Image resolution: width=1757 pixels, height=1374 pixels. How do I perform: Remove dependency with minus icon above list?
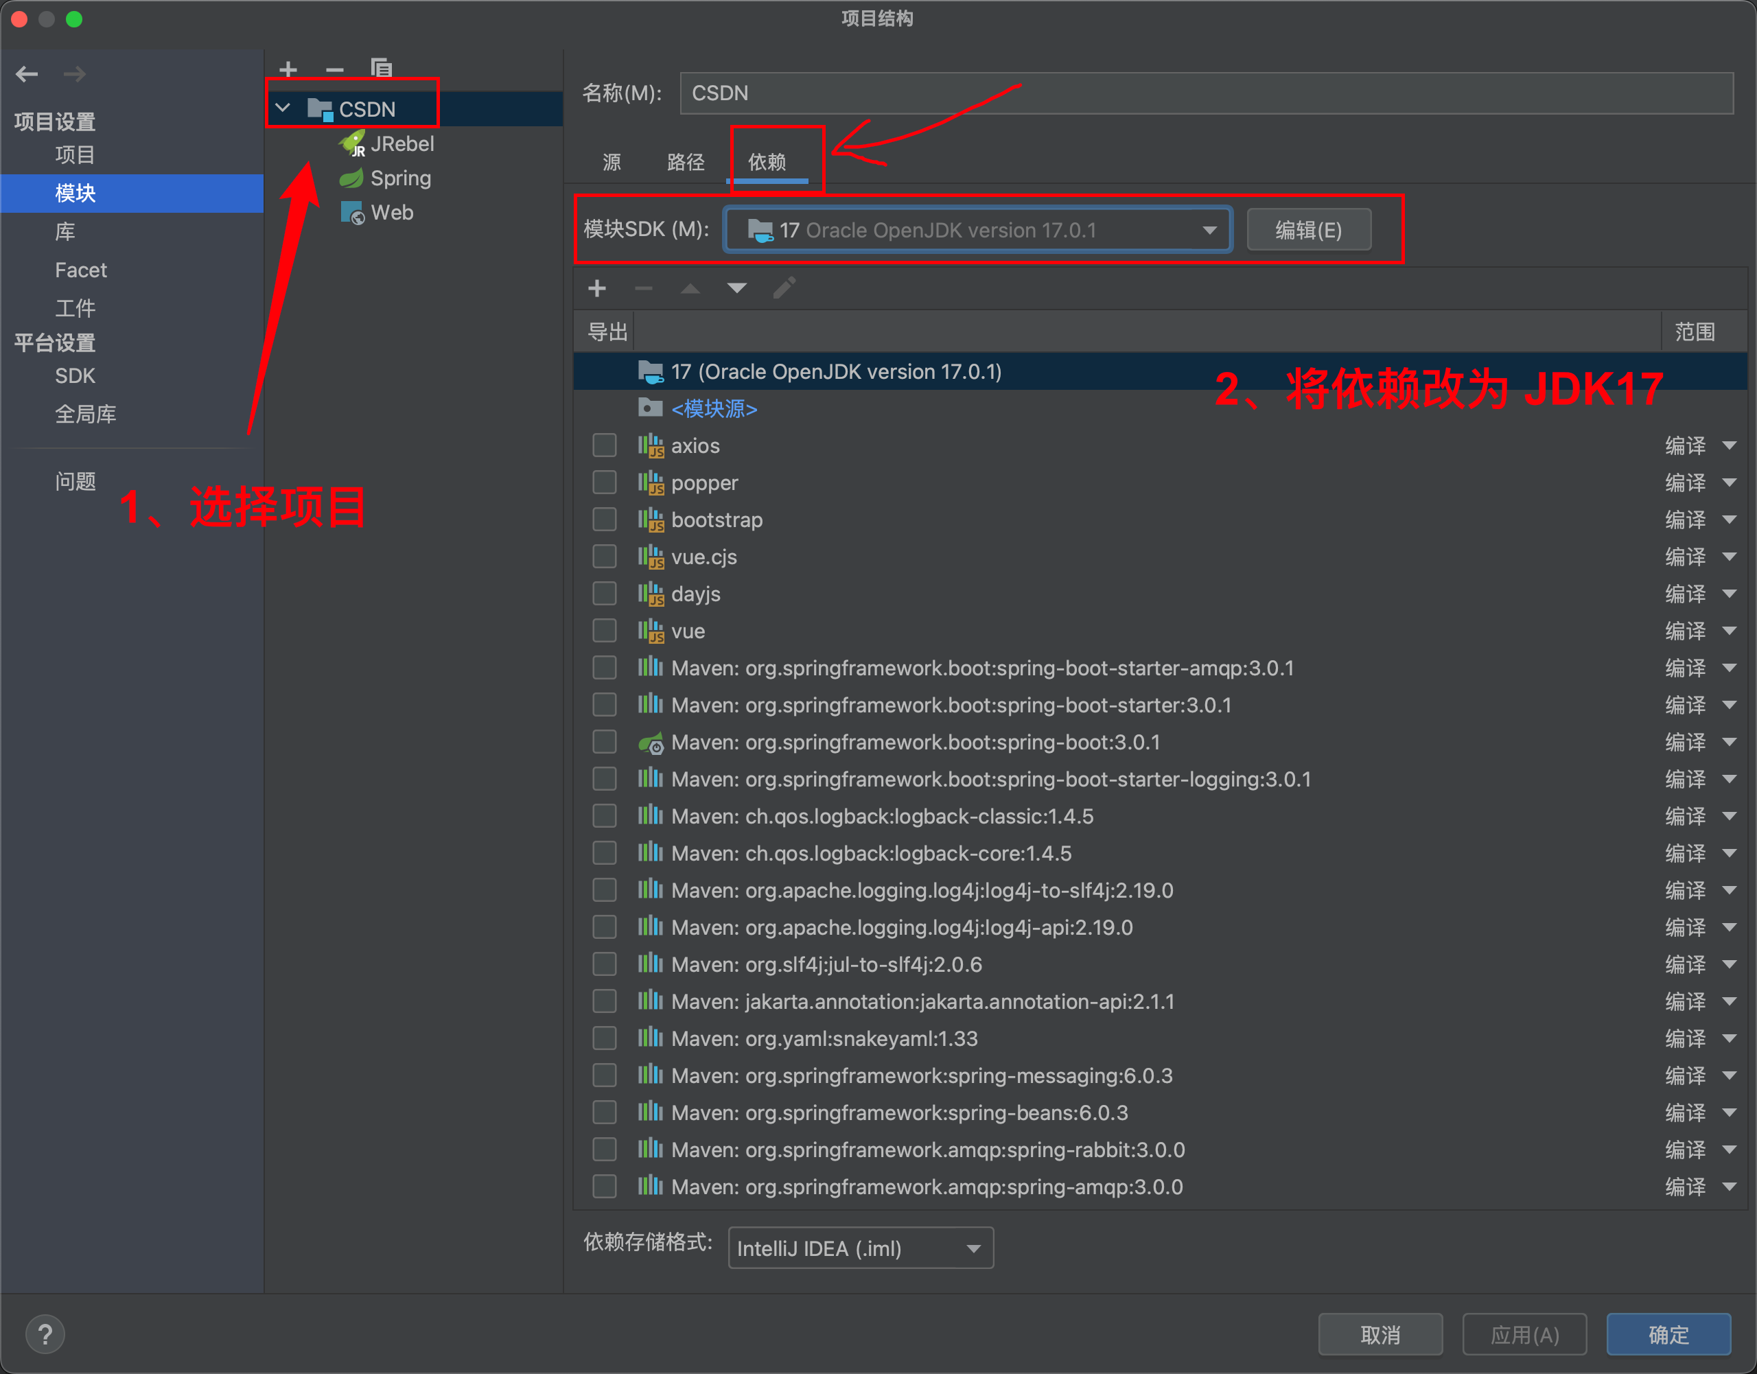pyautogui.click(x=644, y=288)
